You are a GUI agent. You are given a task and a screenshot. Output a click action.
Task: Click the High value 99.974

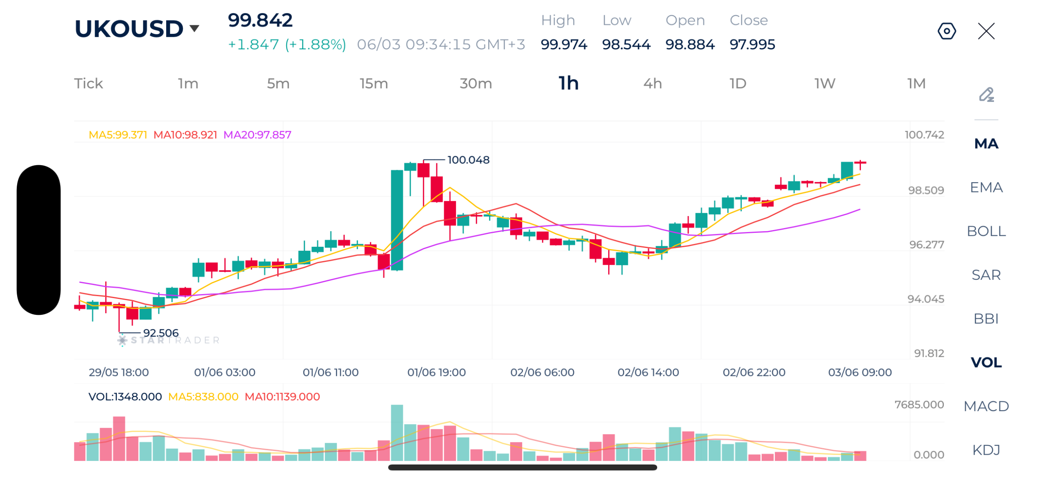pyautogui.click(x=563, y=44)
